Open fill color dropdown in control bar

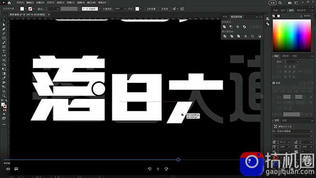25,9
